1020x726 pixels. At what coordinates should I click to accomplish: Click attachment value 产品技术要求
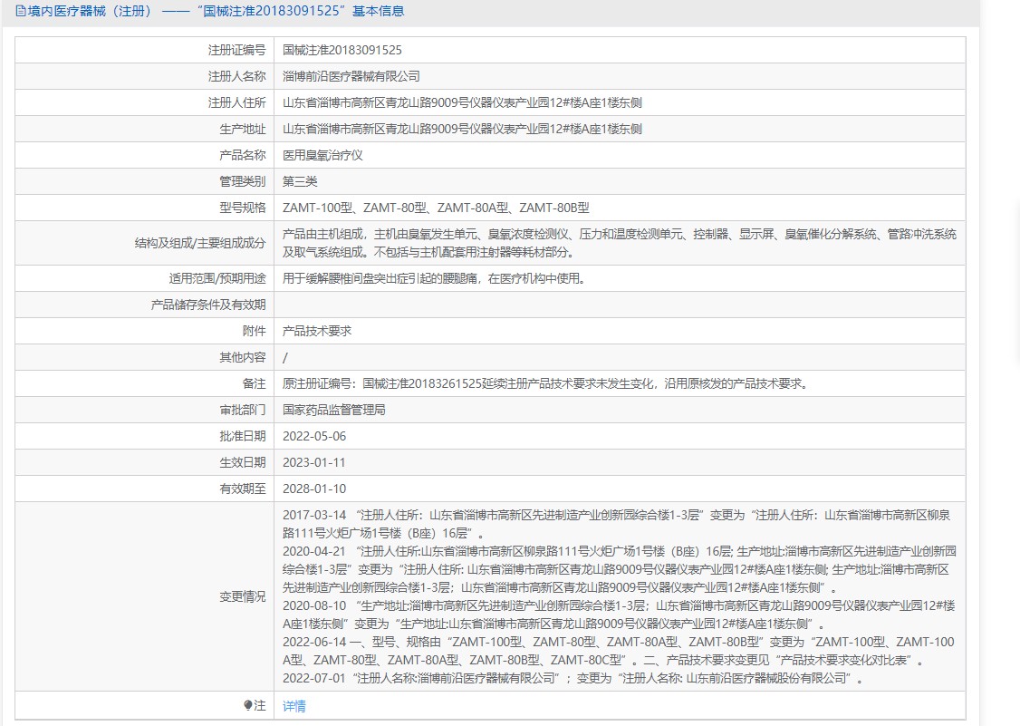317,331
